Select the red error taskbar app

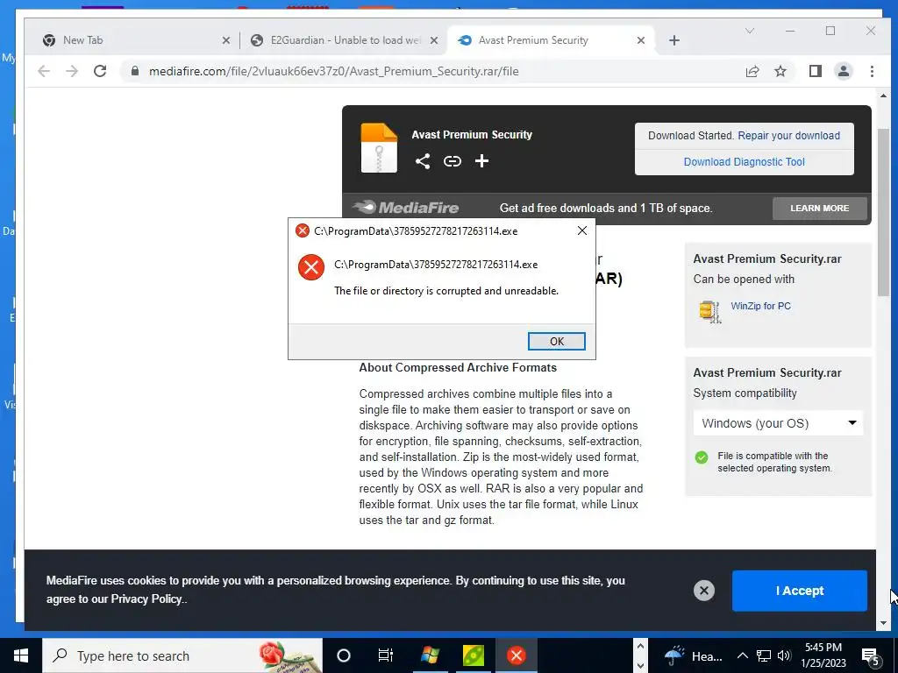point(516,655)
